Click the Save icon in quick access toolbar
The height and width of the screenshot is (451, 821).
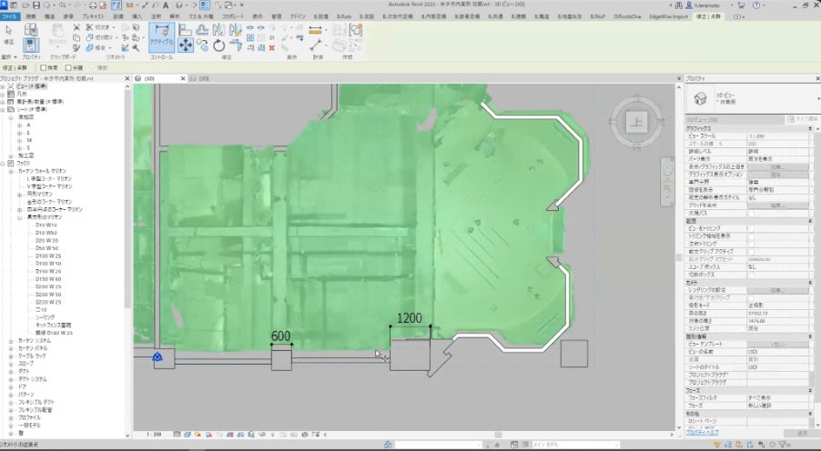point(36,5)
